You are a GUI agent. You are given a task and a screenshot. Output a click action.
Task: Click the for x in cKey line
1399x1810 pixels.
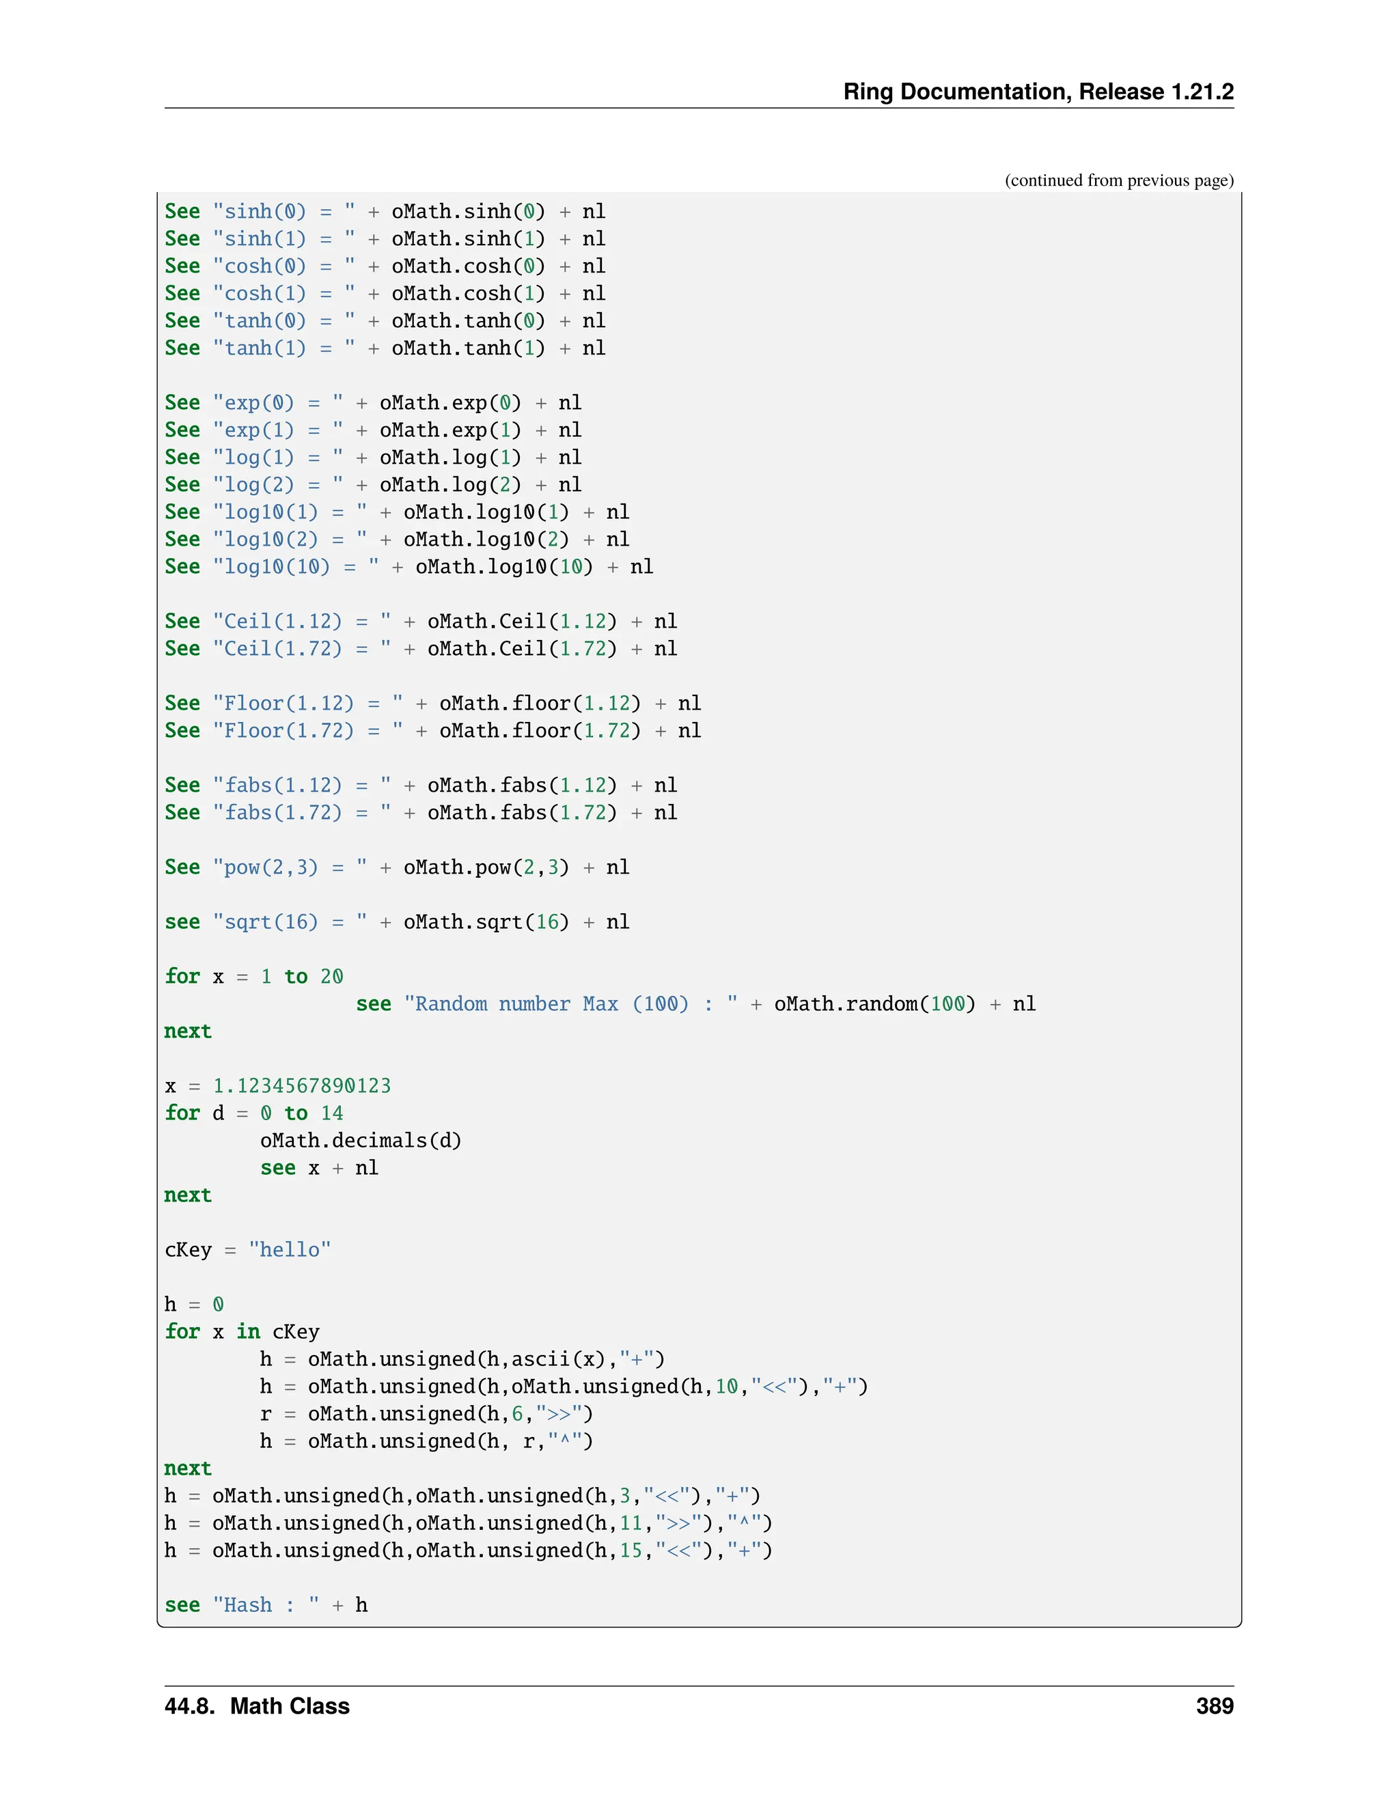click(241, 1332)
